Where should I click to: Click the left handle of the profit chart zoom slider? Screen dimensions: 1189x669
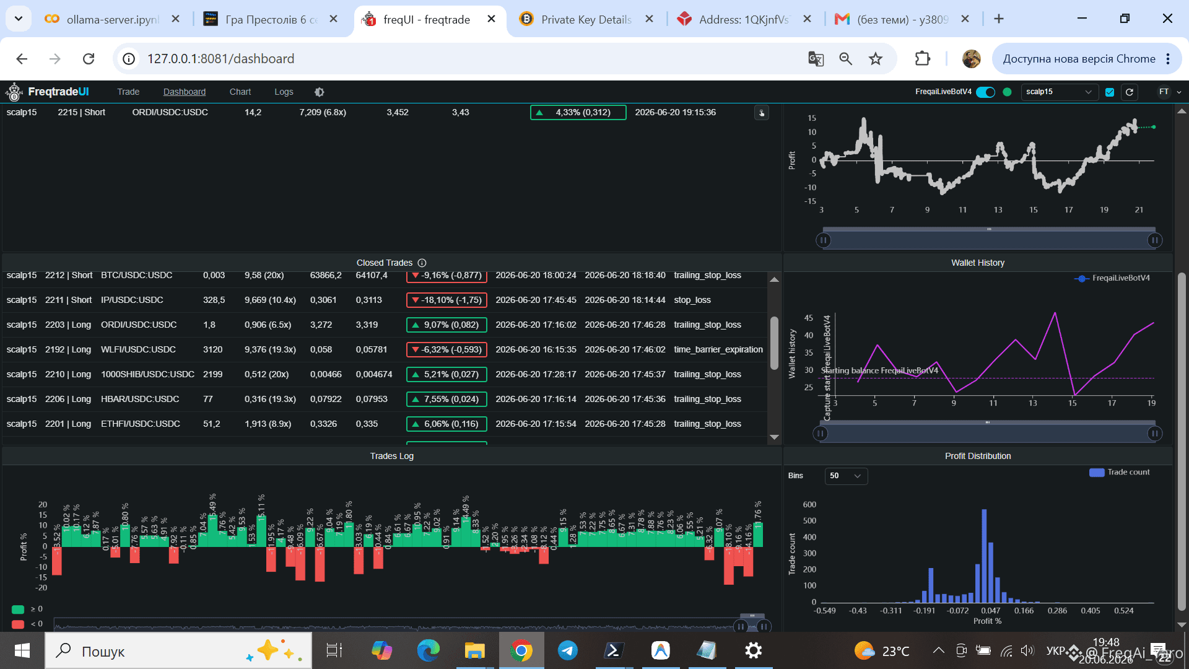pyautogui.click(x=823, y=240)
